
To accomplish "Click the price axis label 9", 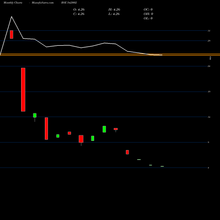I will click(209, 142).
